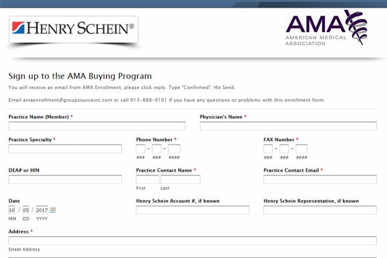Click into the Practice Contact Email field

(320, 179)
